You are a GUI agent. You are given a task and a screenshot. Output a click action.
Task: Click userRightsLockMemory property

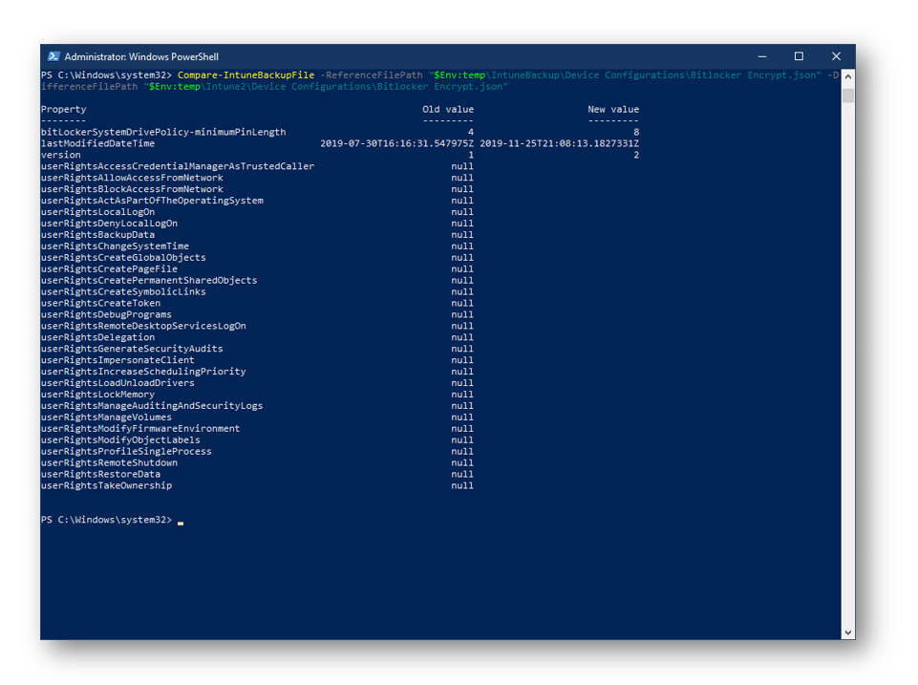pyautogui.click(x=97, y=395)
